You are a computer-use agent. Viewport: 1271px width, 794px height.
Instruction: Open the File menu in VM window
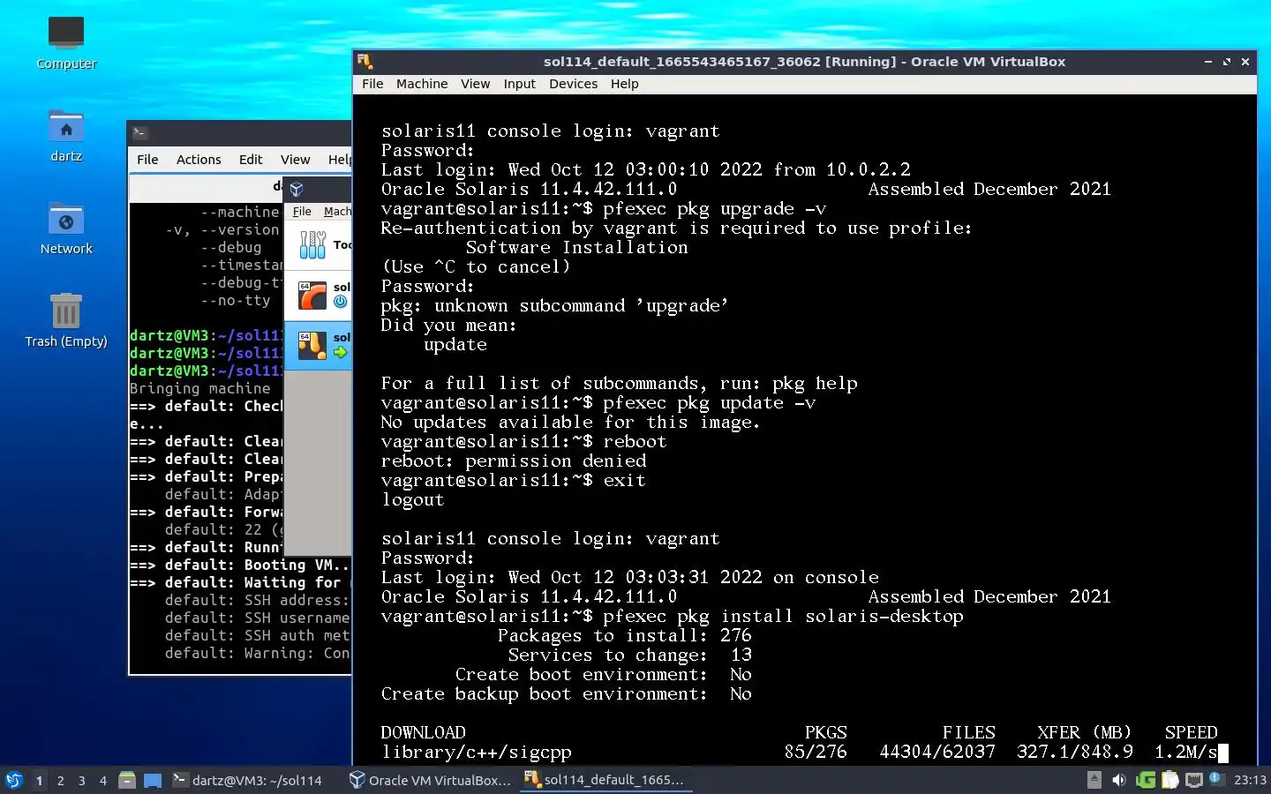tap(372, 84)
